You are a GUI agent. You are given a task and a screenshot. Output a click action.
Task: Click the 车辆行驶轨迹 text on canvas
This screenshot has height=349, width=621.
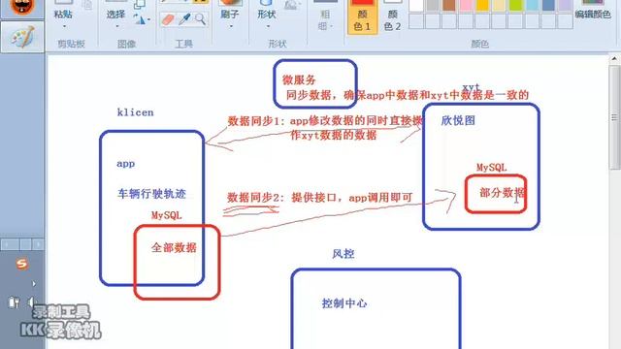coord(151,194)
